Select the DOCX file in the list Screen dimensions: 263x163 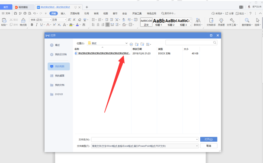click(x=103, y=53)
